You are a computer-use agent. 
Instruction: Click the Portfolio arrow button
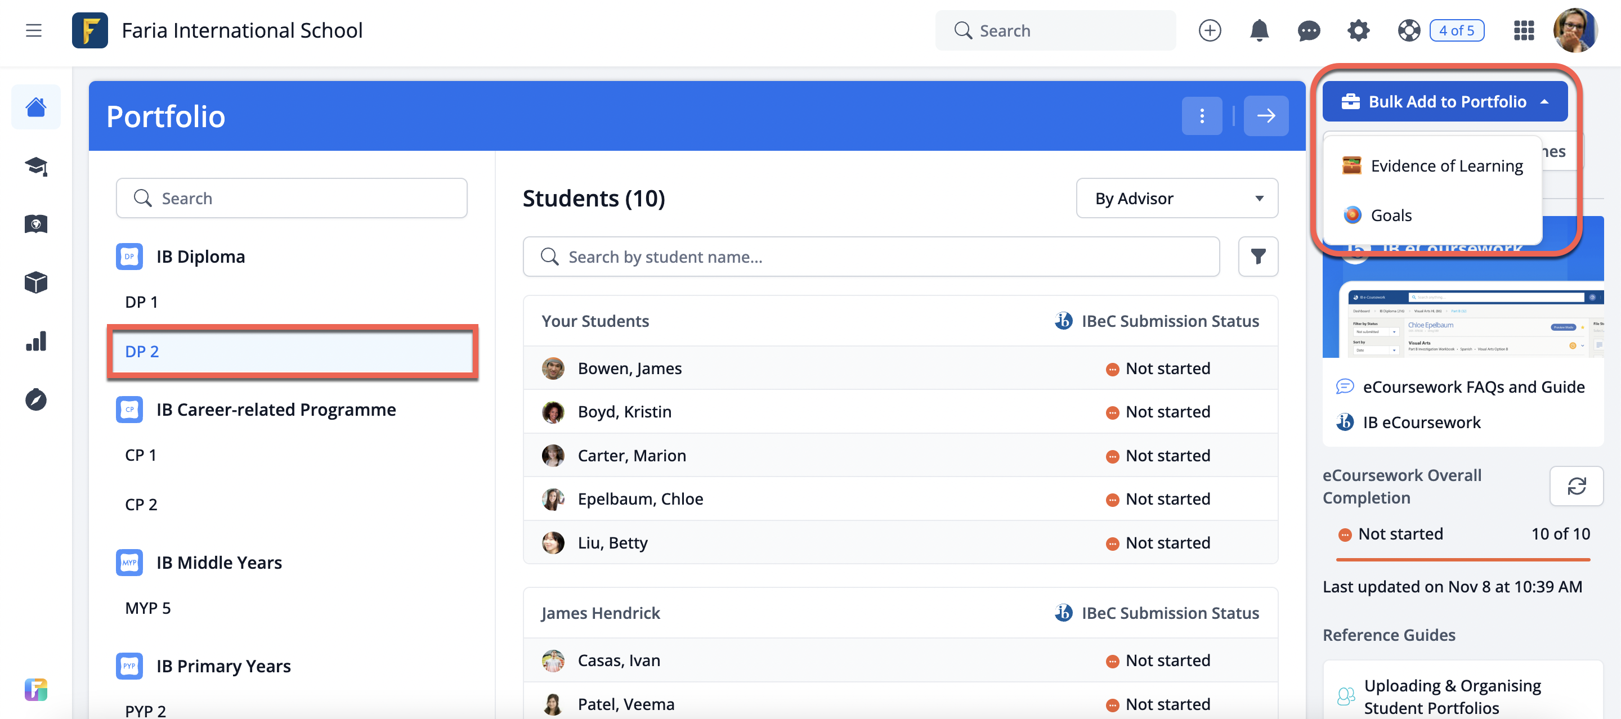tap(1265, 116)
